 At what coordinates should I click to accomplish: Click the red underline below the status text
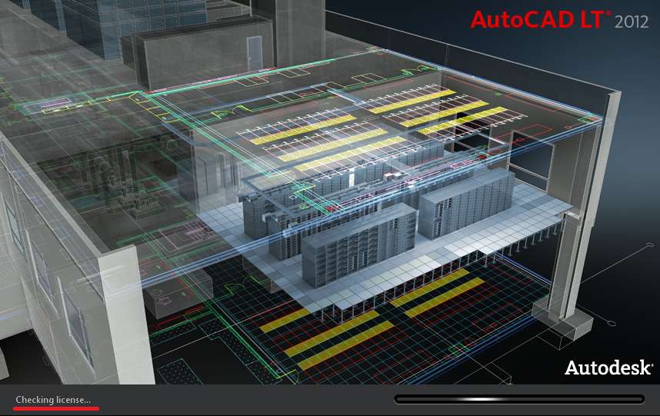57,409
